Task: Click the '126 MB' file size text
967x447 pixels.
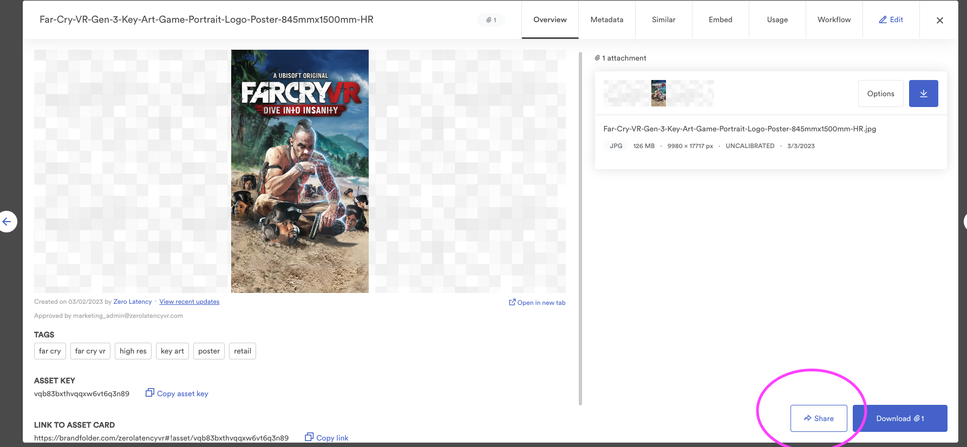Action: [x=644, y=146]
